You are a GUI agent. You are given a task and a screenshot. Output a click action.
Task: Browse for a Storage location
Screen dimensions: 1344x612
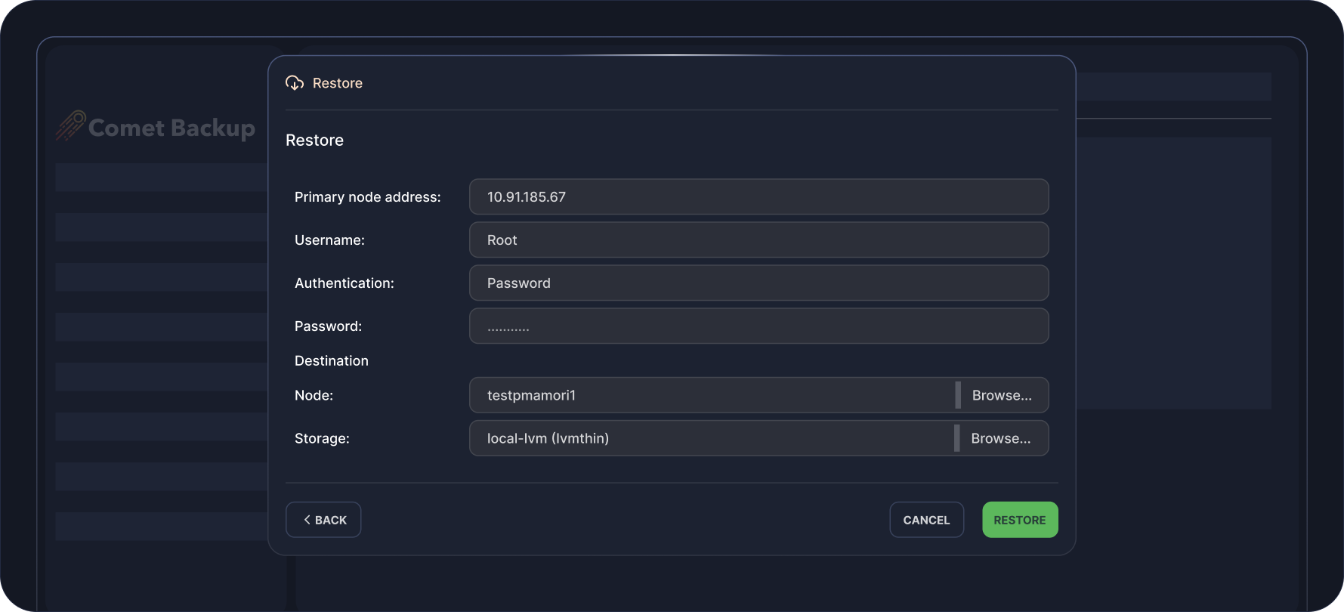point(1001,438)
